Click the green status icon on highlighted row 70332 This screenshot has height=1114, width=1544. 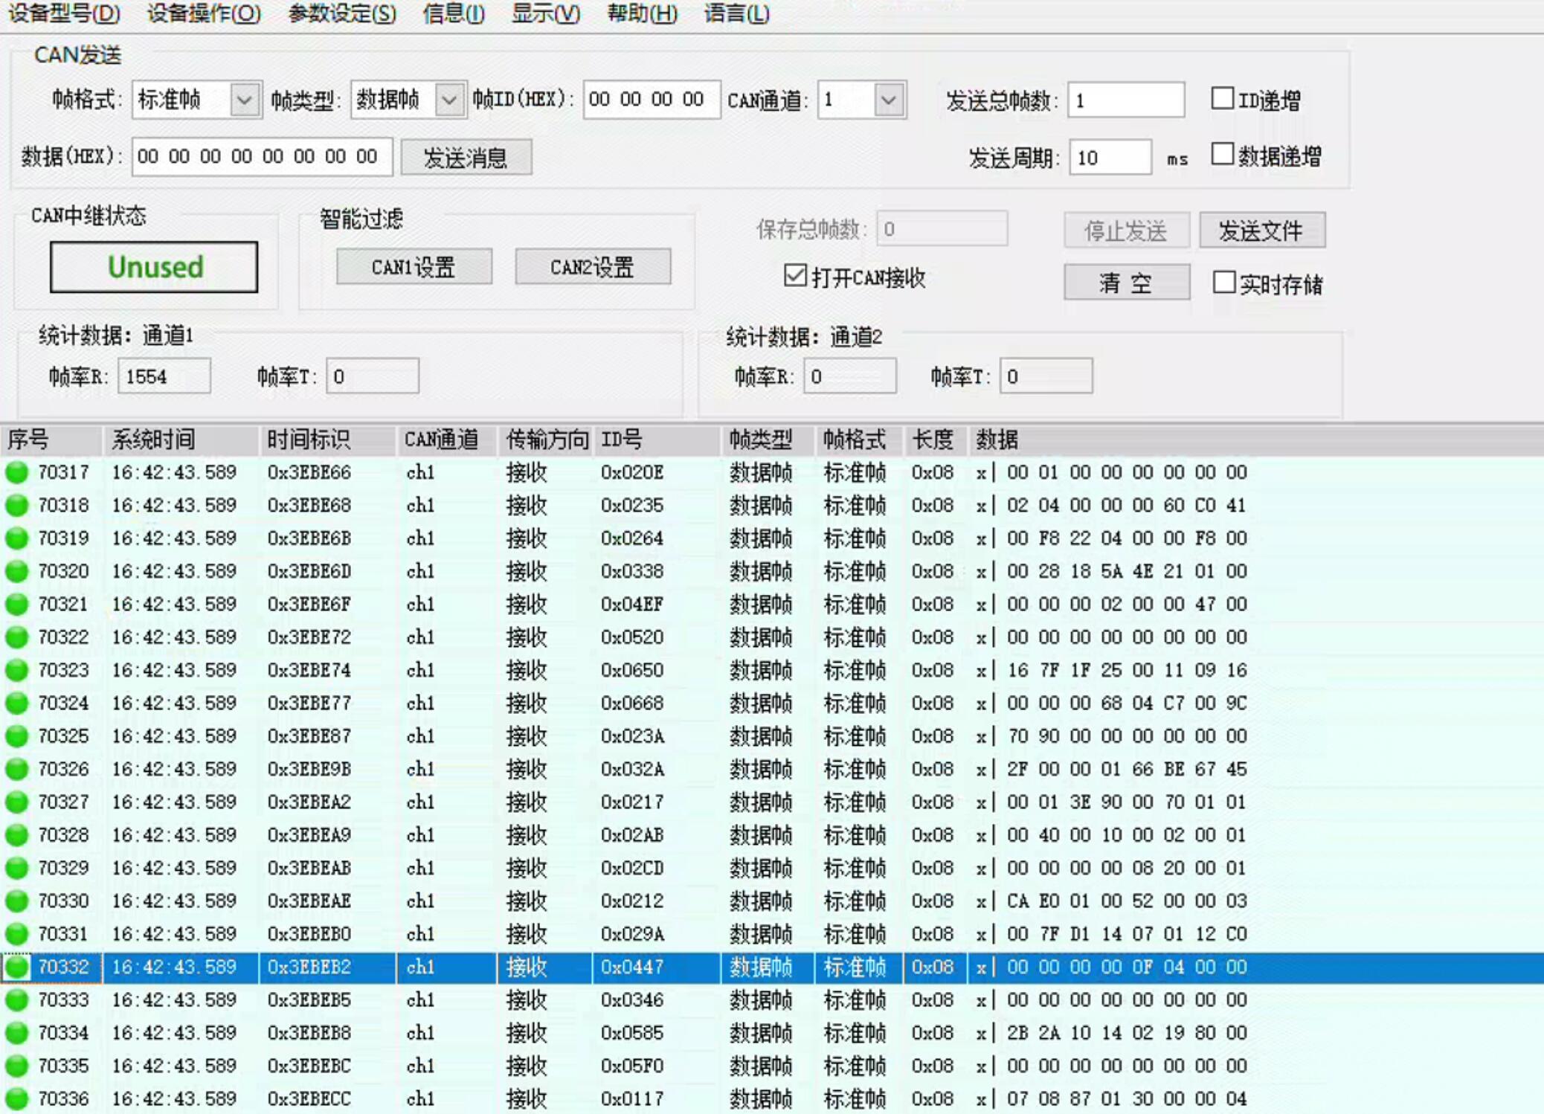[x=16, y=967]
